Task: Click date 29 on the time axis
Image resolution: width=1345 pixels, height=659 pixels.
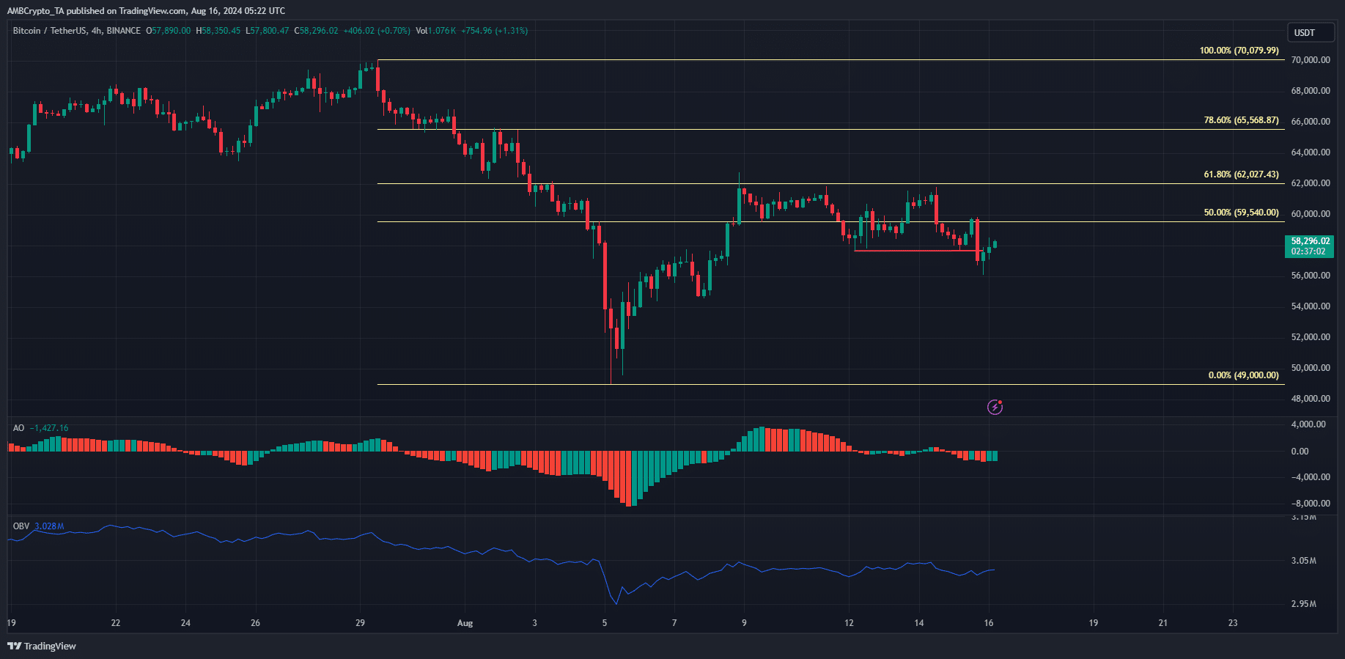Action: coord(360,623)
